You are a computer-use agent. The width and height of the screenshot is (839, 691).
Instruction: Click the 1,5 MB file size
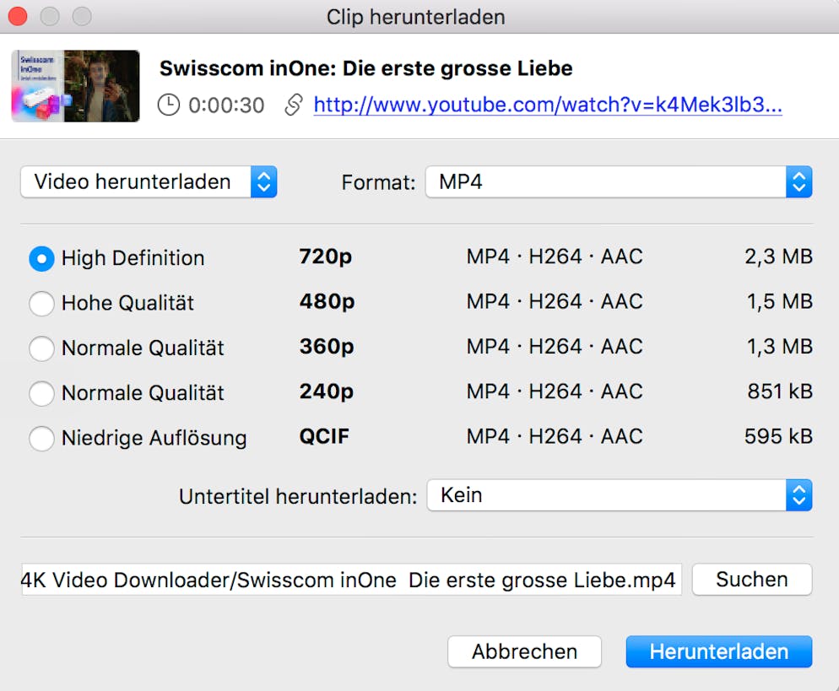tap(780, 302)
